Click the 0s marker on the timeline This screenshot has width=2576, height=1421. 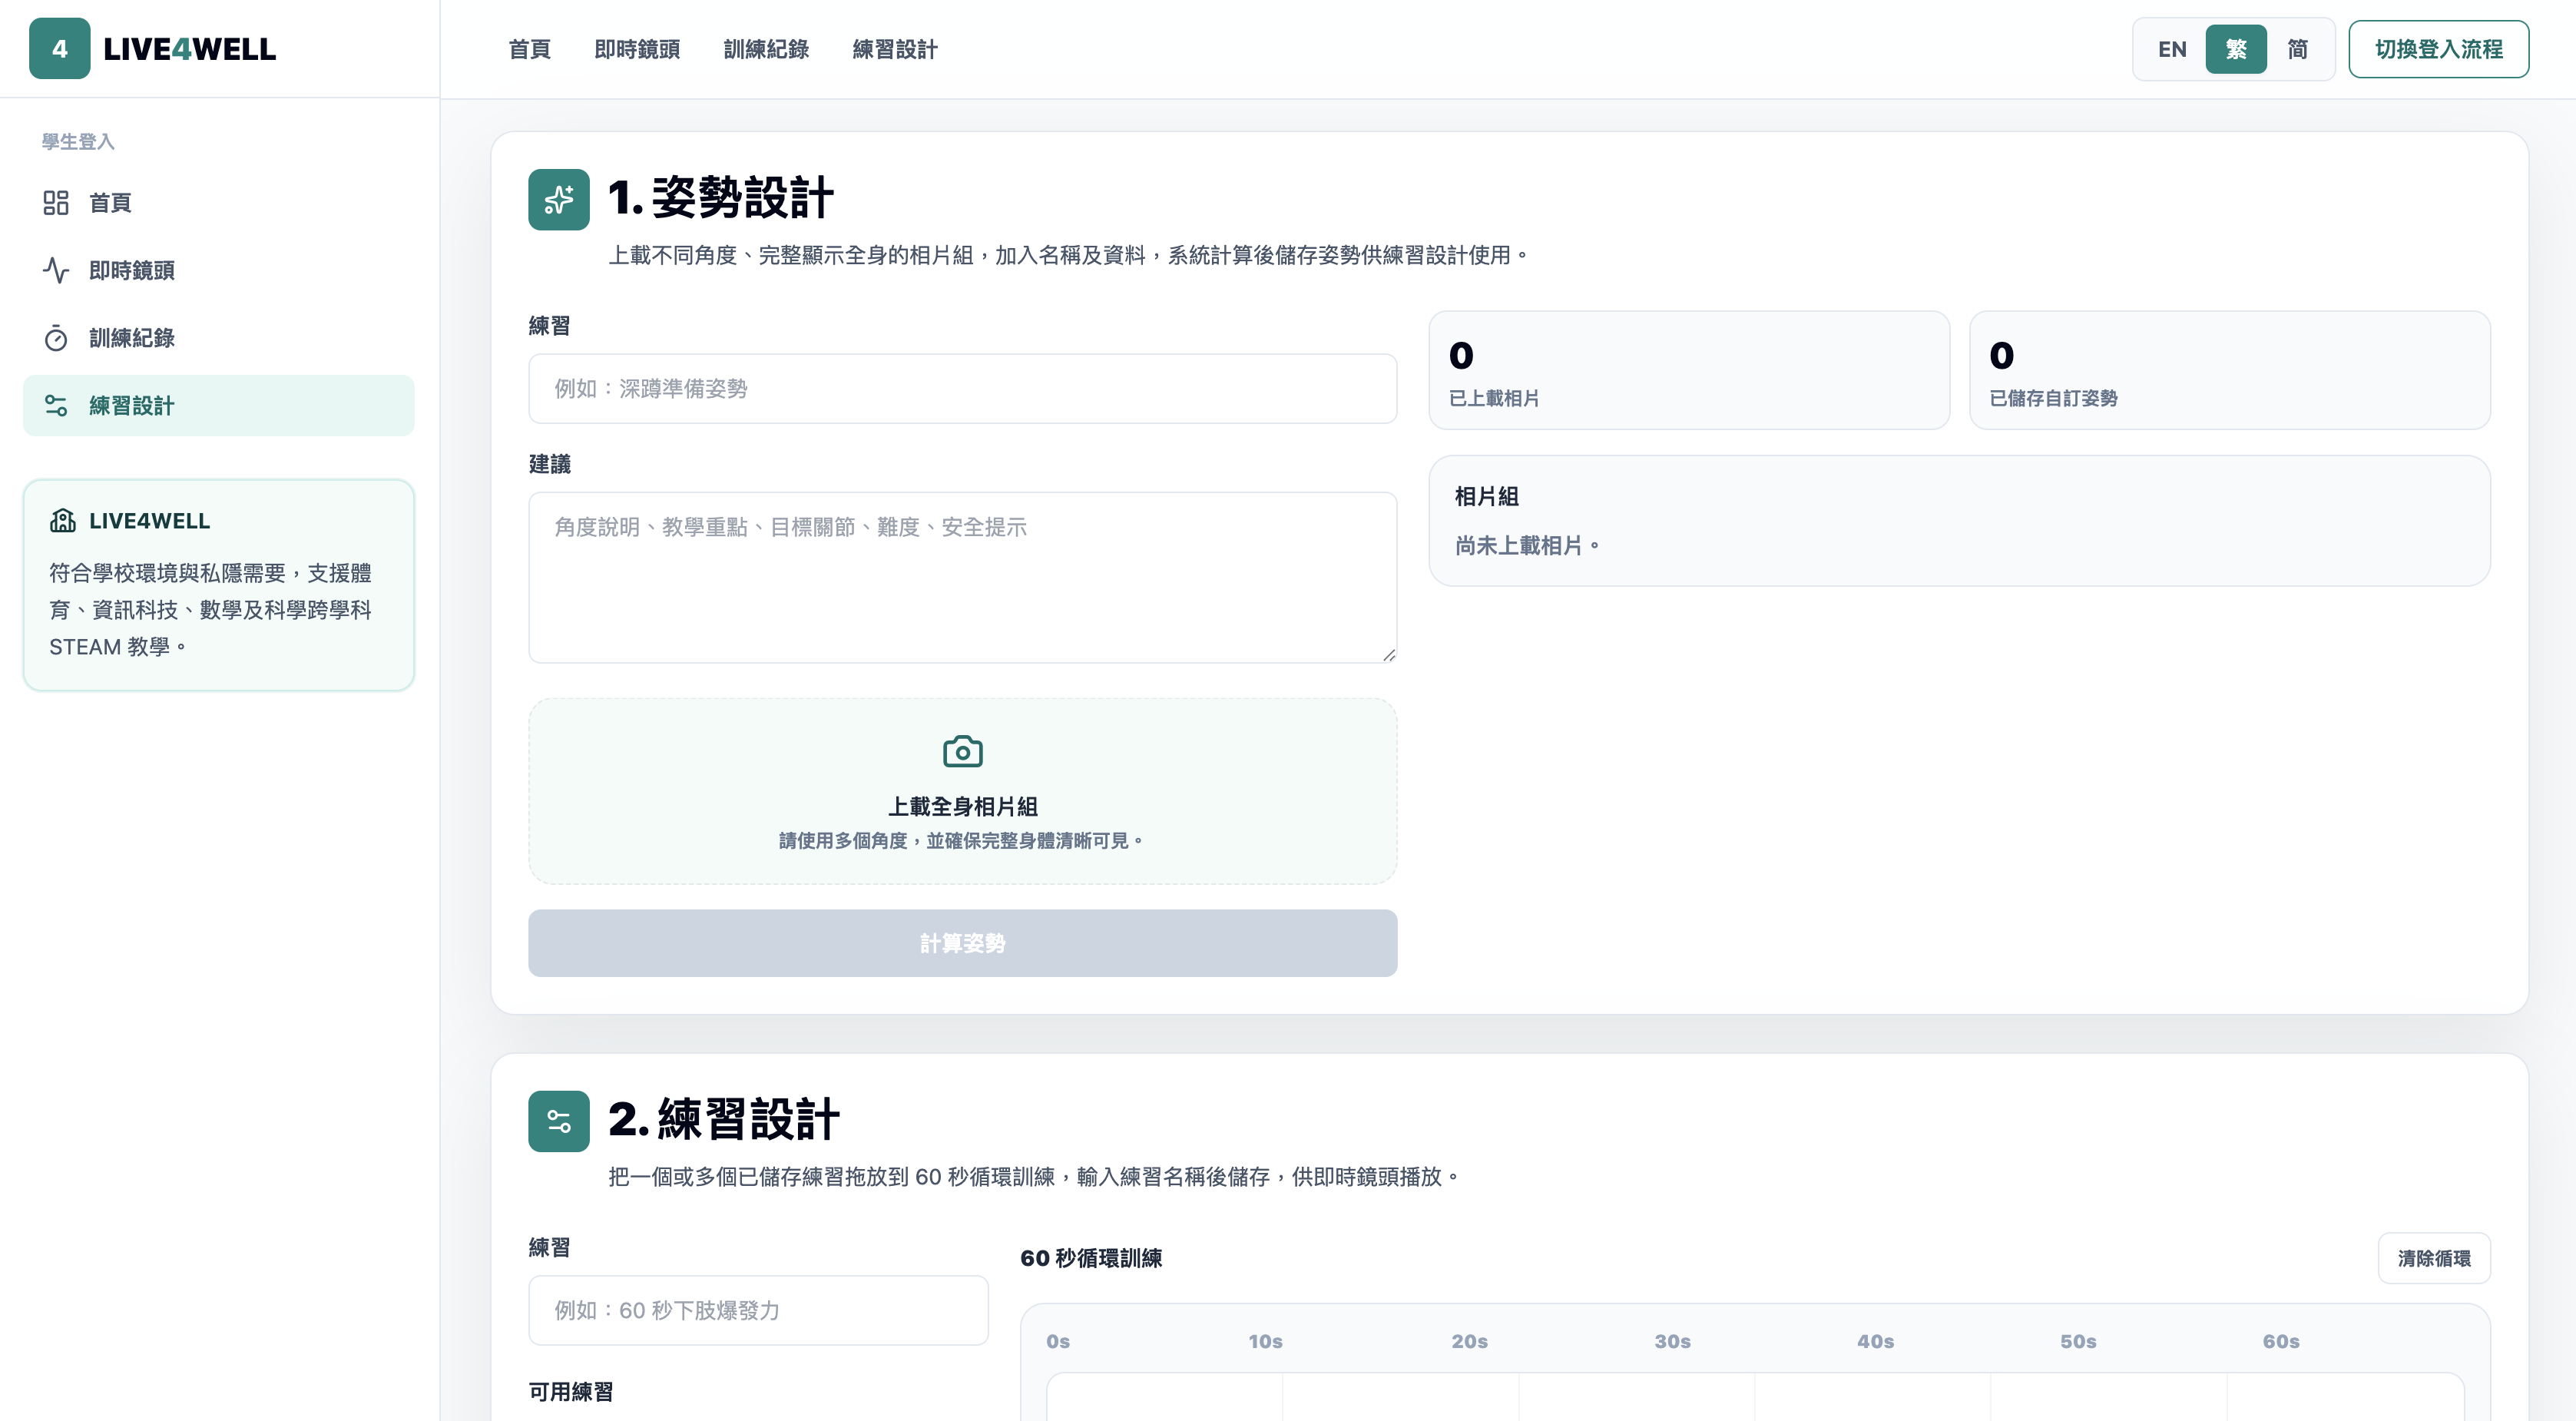click(1058, 1341)
